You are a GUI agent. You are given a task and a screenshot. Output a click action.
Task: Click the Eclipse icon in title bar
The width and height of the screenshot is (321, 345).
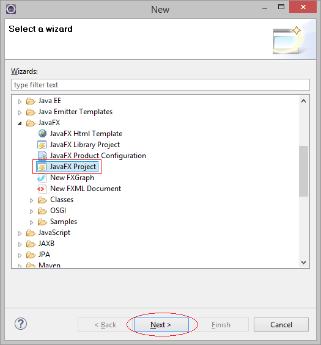pyautogui.click(x=11, y=9)
